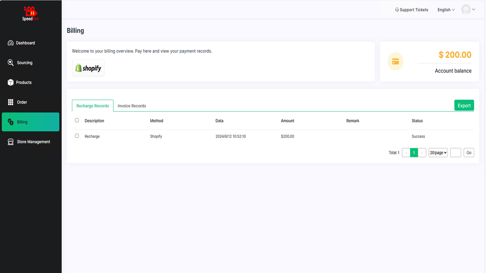Click page number 1 in the pagination

point(414,152)
